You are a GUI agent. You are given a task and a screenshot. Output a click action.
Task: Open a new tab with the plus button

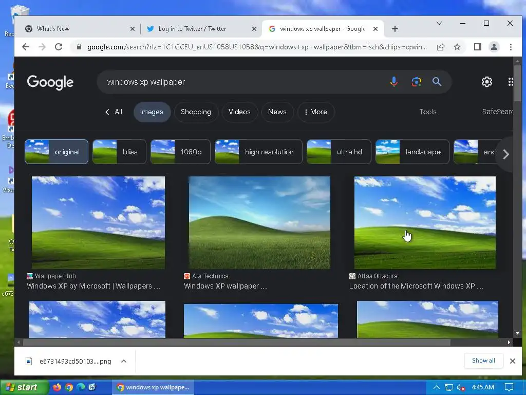pos(395,29)
